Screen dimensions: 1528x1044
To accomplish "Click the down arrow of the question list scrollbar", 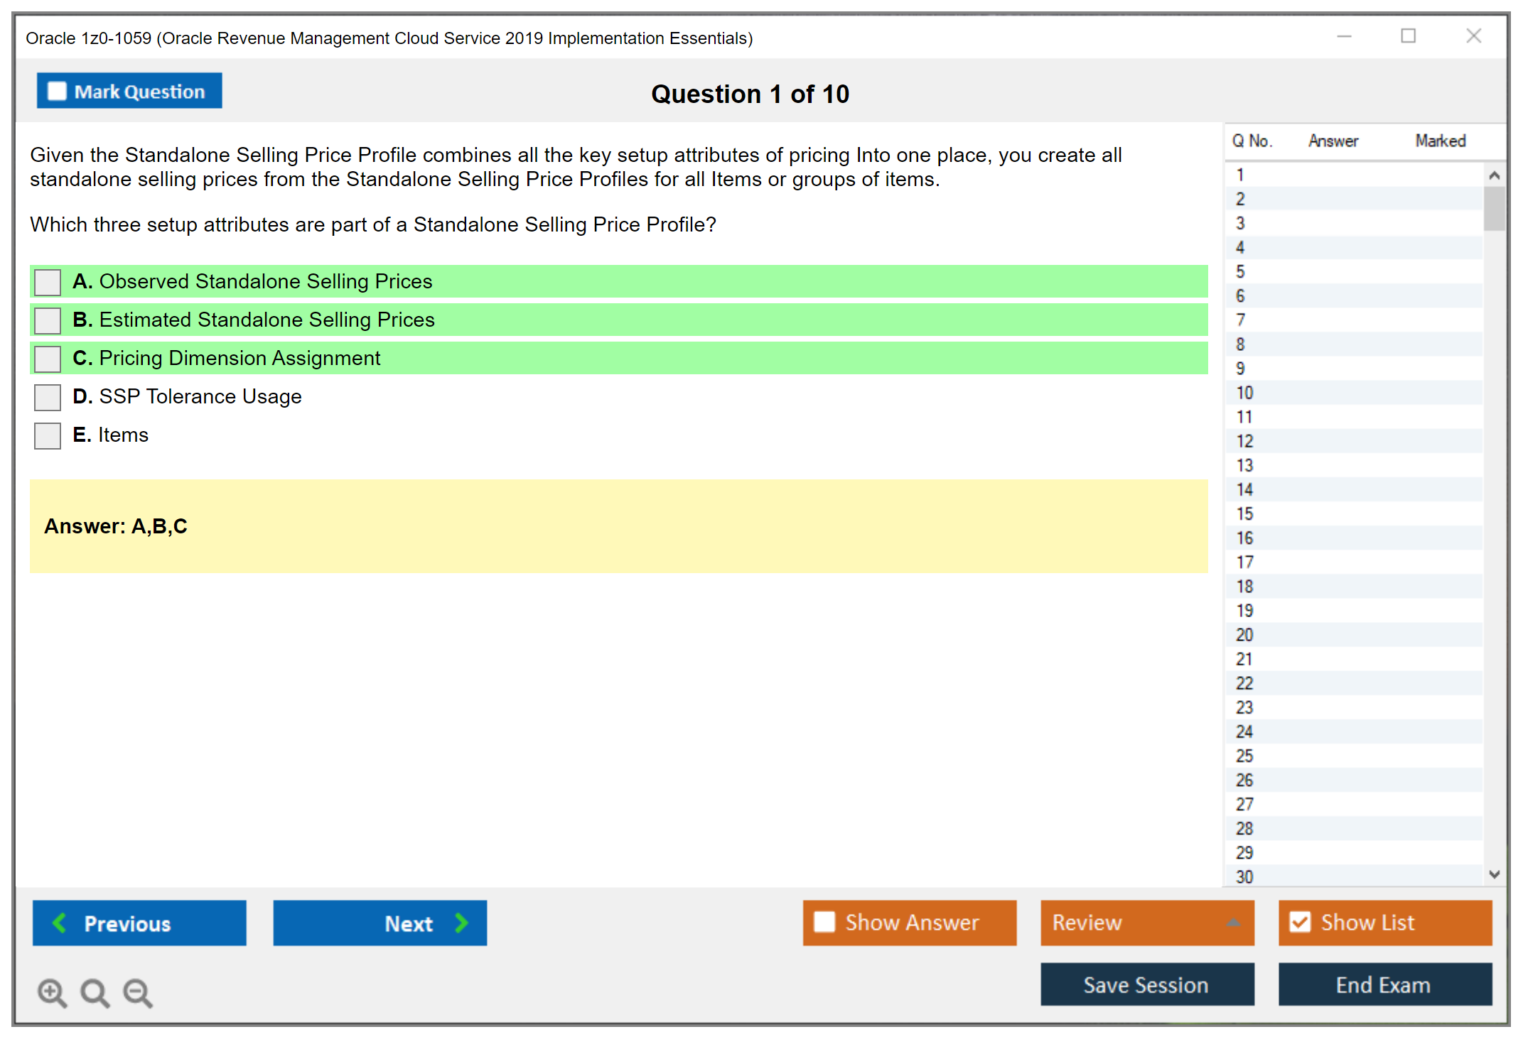I will [1495, 874].
